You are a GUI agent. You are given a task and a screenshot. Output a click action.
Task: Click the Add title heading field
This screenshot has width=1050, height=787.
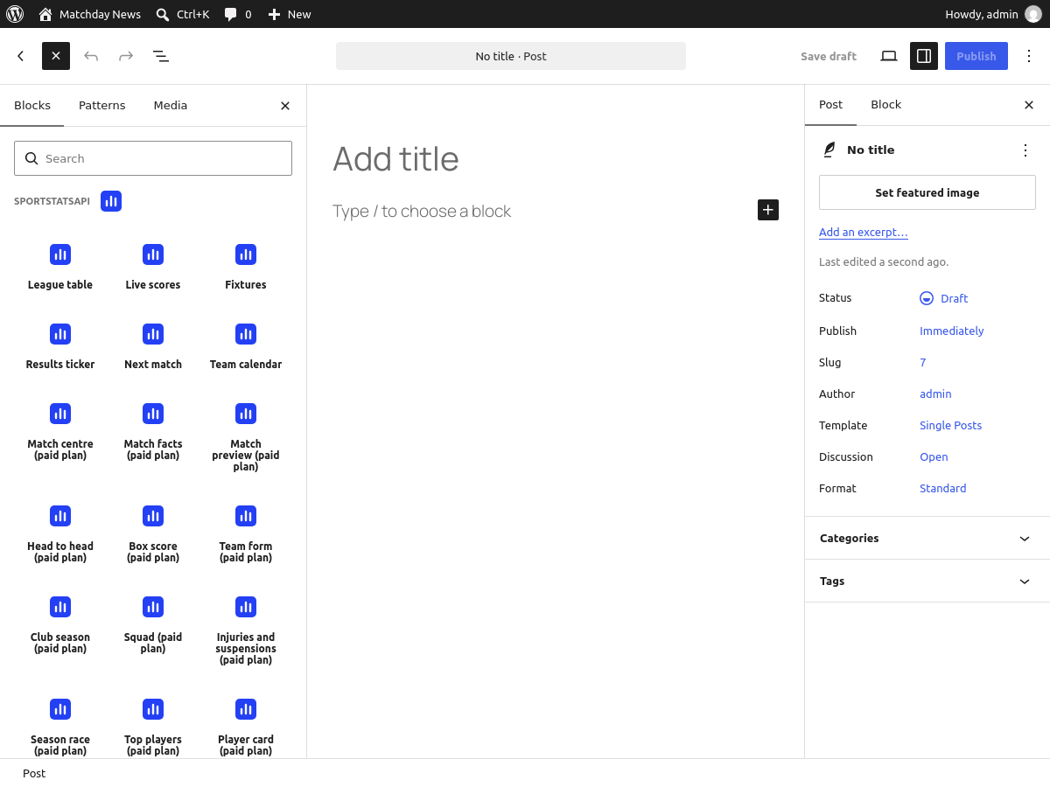click(556, 158)
